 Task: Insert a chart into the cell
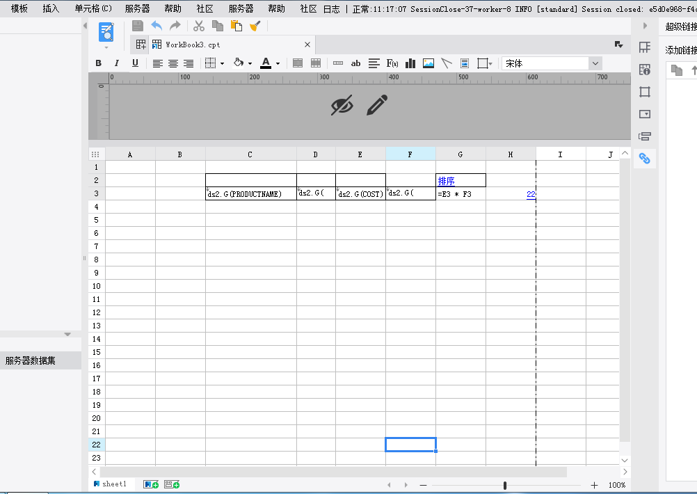click(410, 63)
